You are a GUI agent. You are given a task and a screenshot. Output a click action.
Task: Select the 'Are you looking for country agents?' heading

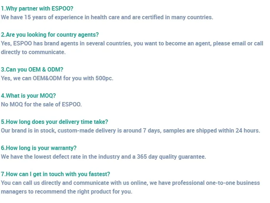pos(50,34)
